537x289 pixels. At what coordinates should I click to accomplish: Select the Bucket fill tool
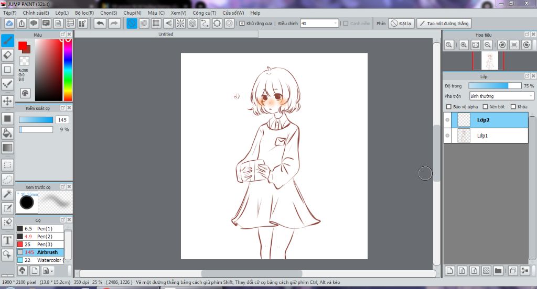tap(8, 133)
